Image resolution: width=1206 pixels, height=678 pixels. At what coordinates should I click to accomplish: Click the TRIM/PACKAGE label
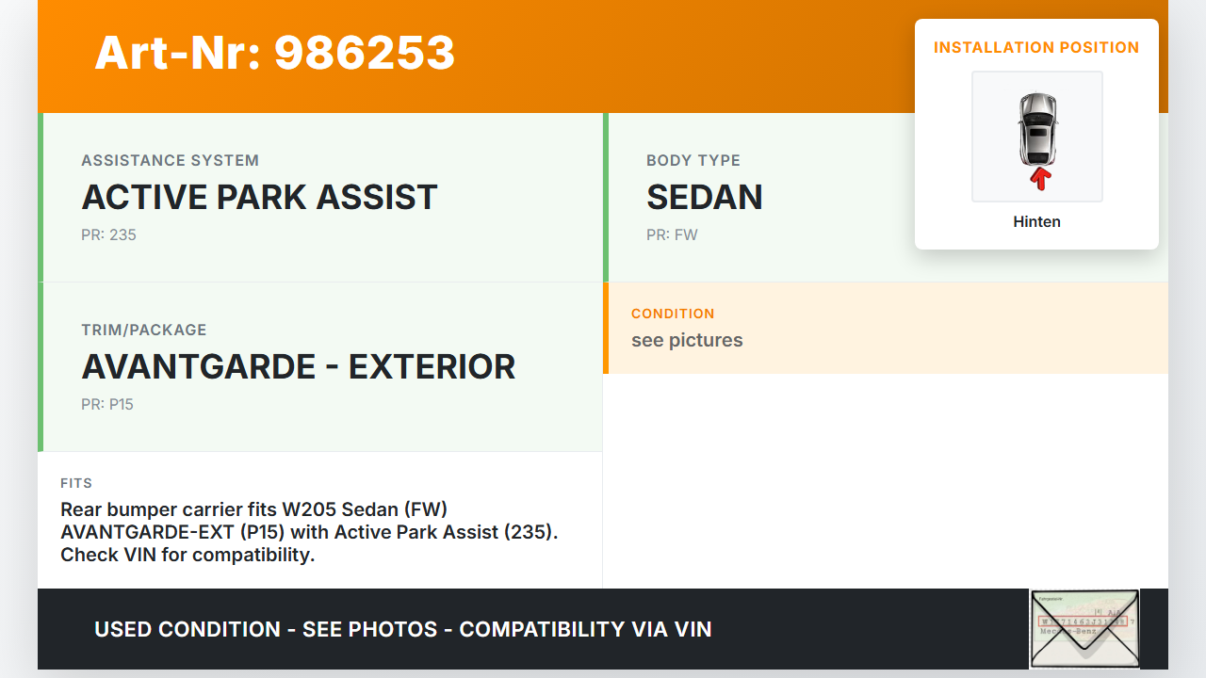(x=143, y=330)
